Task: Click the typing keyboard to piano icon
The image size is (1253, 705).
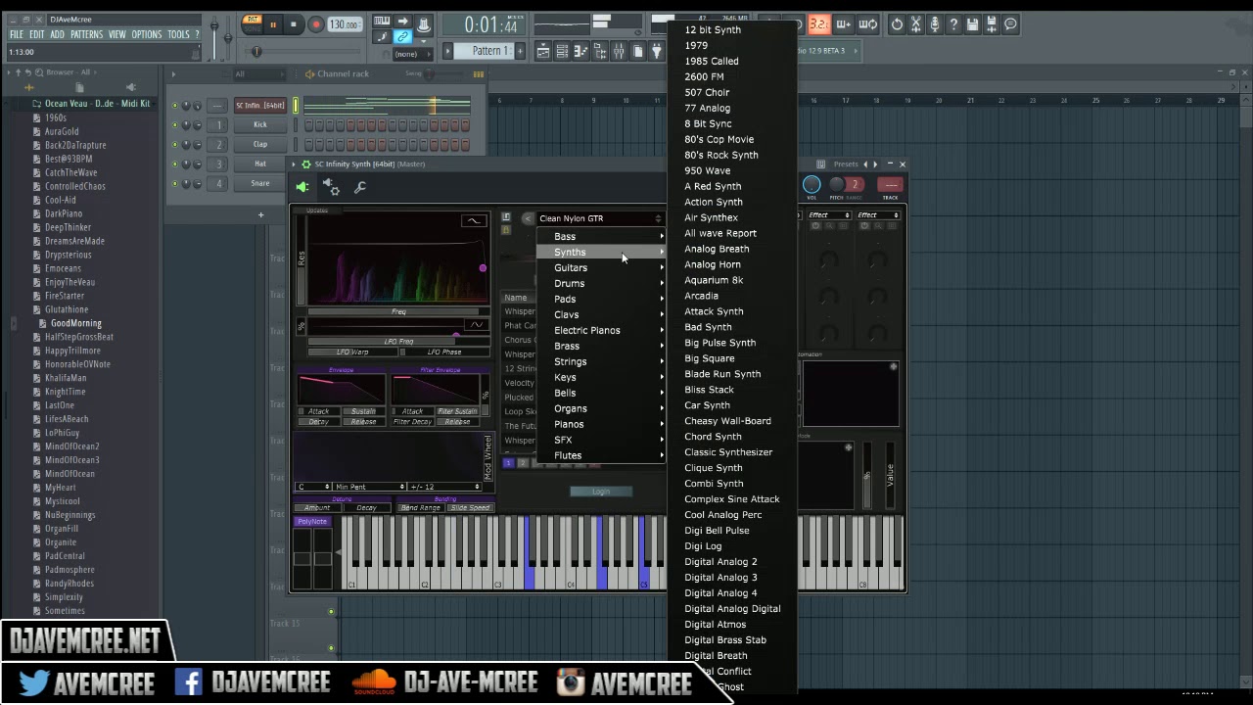Action: 382,21
